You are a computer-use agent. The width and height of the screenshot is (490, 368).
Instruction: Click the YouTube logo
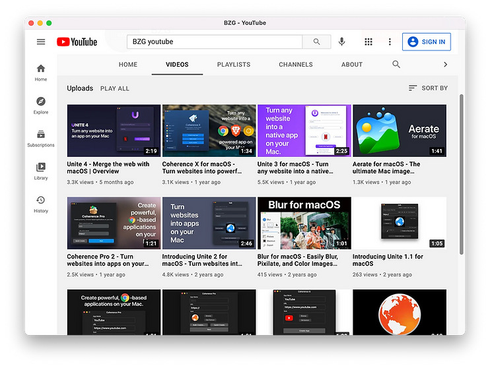click(77, 42)
